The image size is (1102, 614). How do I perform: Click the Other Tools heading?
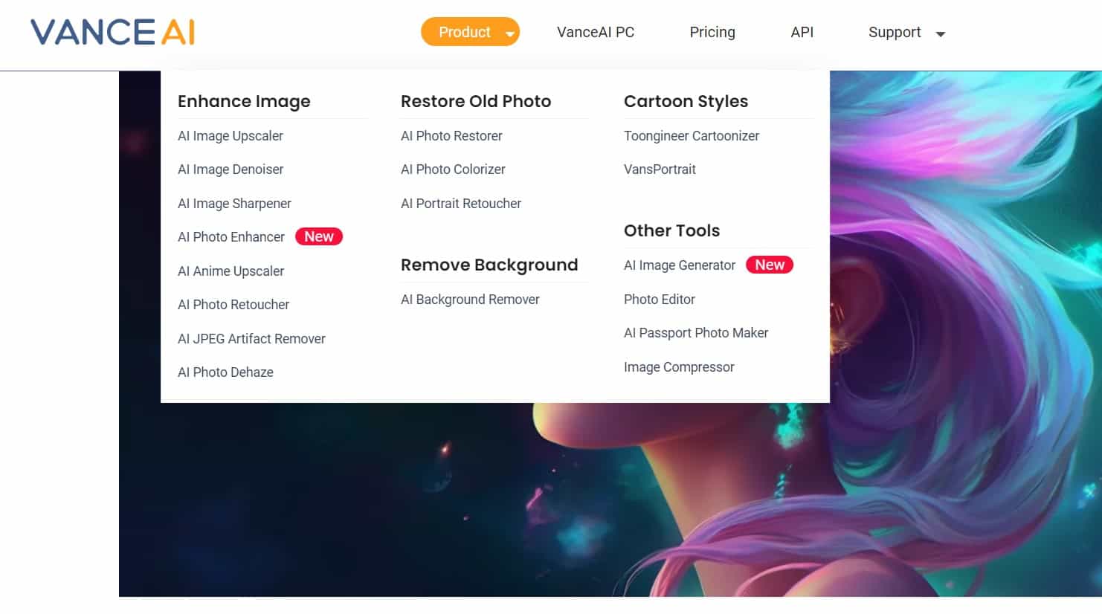[671, 230]
